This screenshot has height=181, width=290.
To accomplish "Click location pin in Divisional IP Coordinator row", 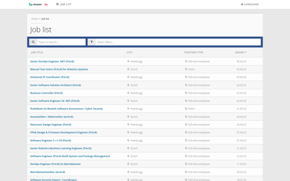I will (128, 77).
